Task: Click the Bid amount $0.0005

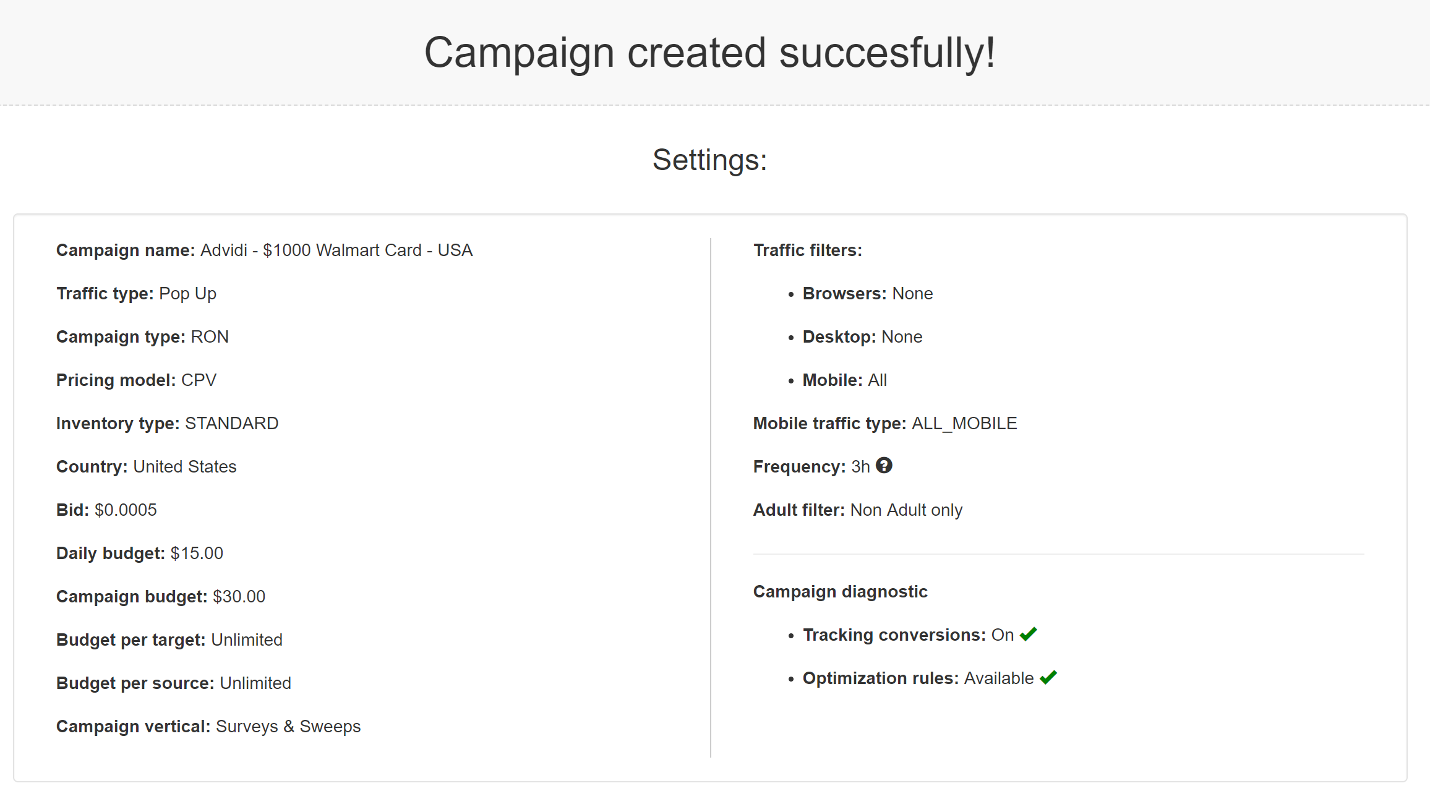Action: (x=126, y=510)
